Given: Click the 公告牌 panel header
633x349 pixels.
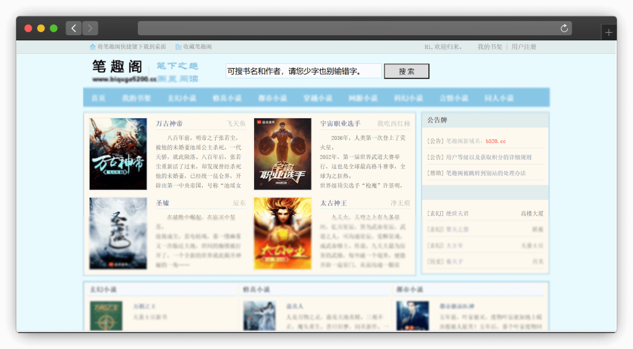Looking at the screenshot, I should click(x=485, y=121).
